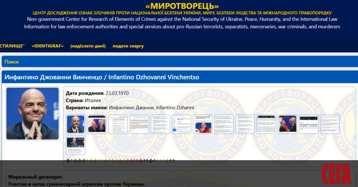
Task: Open the dark-header article thumbnail about футбол
Action: (x=308, y=124)
